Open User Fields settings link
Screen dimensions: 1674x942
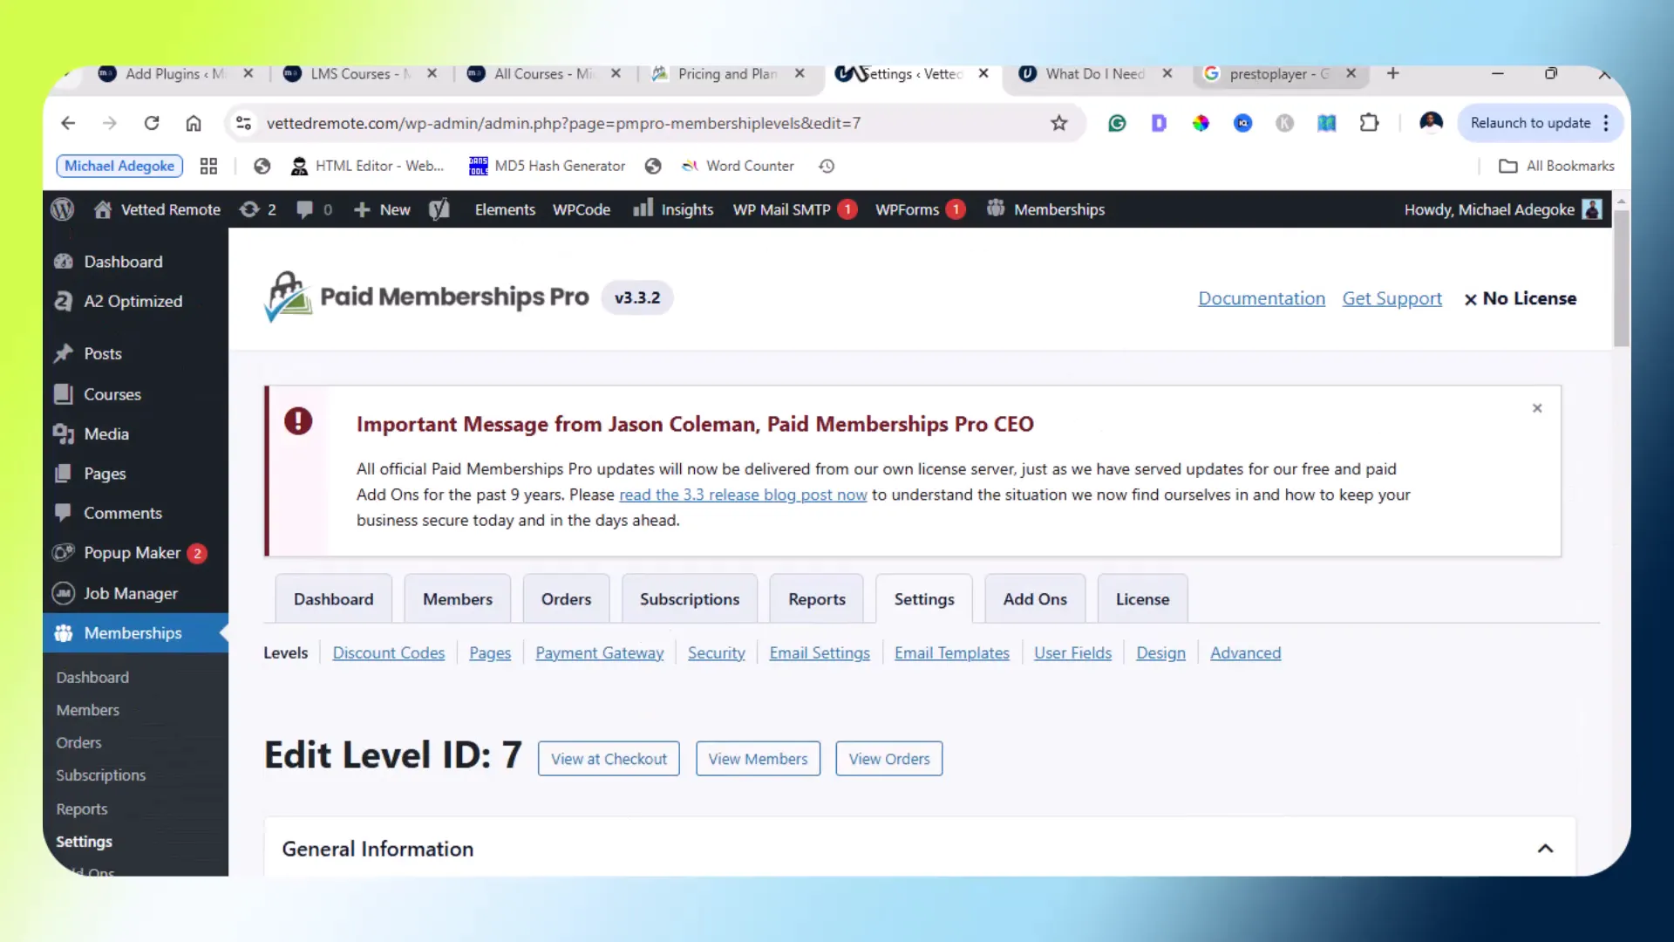(x=1072, y=652)
